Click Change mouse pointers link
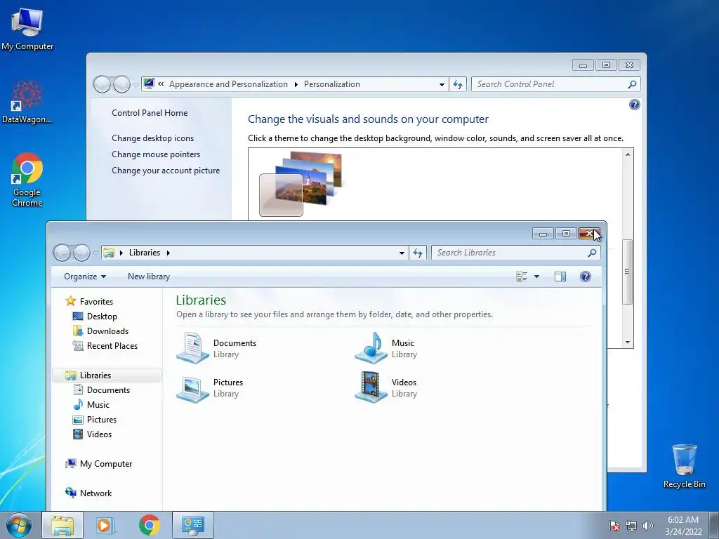 [156, 154]
